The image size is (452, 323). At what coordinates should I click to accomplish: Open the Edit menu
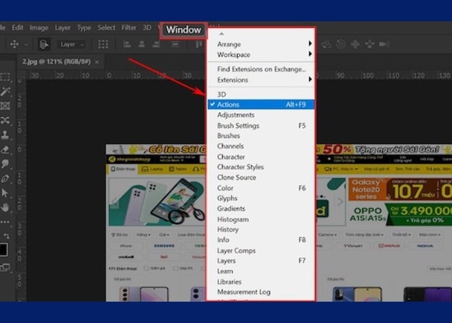pos(17,28)
